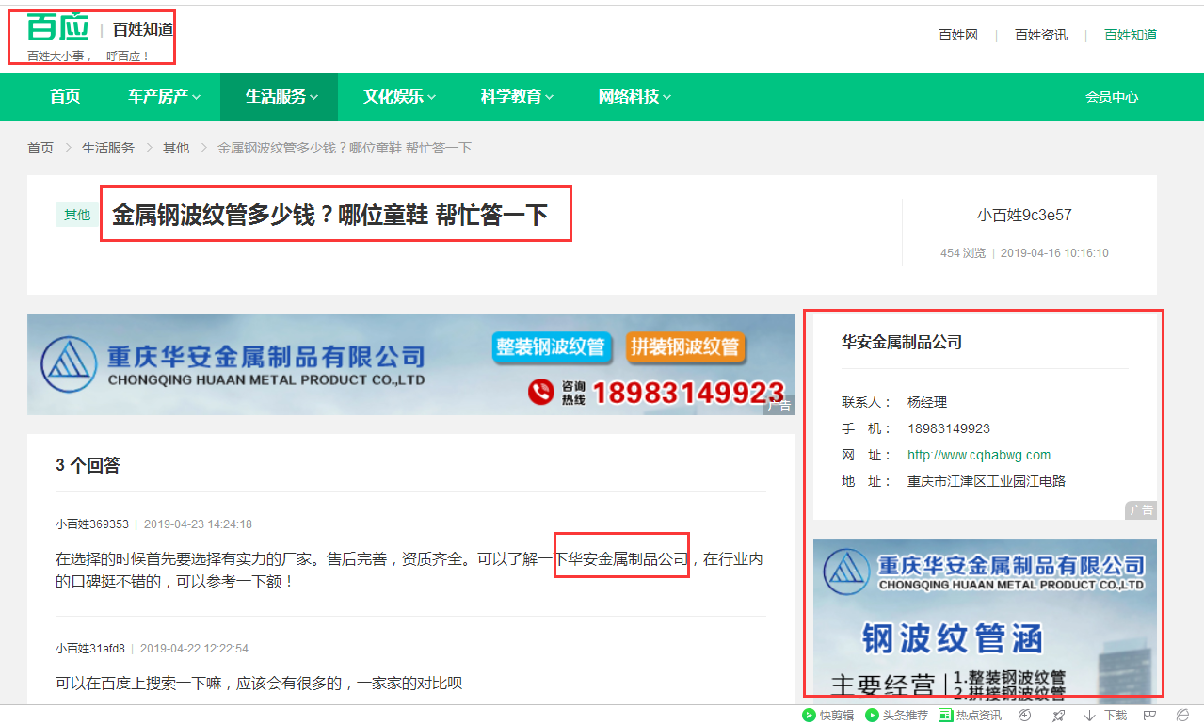Open 下载 downloads in the status bar
Screen dimensions: 1204x725
click(x=1105, y=716)
